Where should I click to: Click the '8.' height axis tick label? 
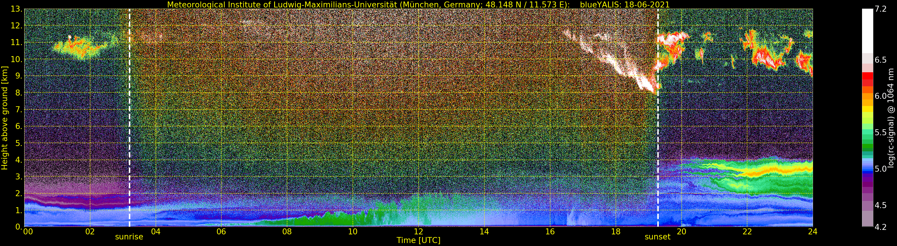(19, 93)
